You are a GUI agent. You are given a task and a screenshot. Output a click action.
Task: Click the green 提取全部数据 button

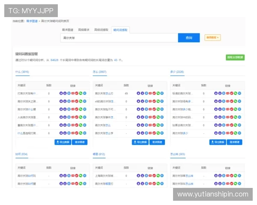[235, 57]
